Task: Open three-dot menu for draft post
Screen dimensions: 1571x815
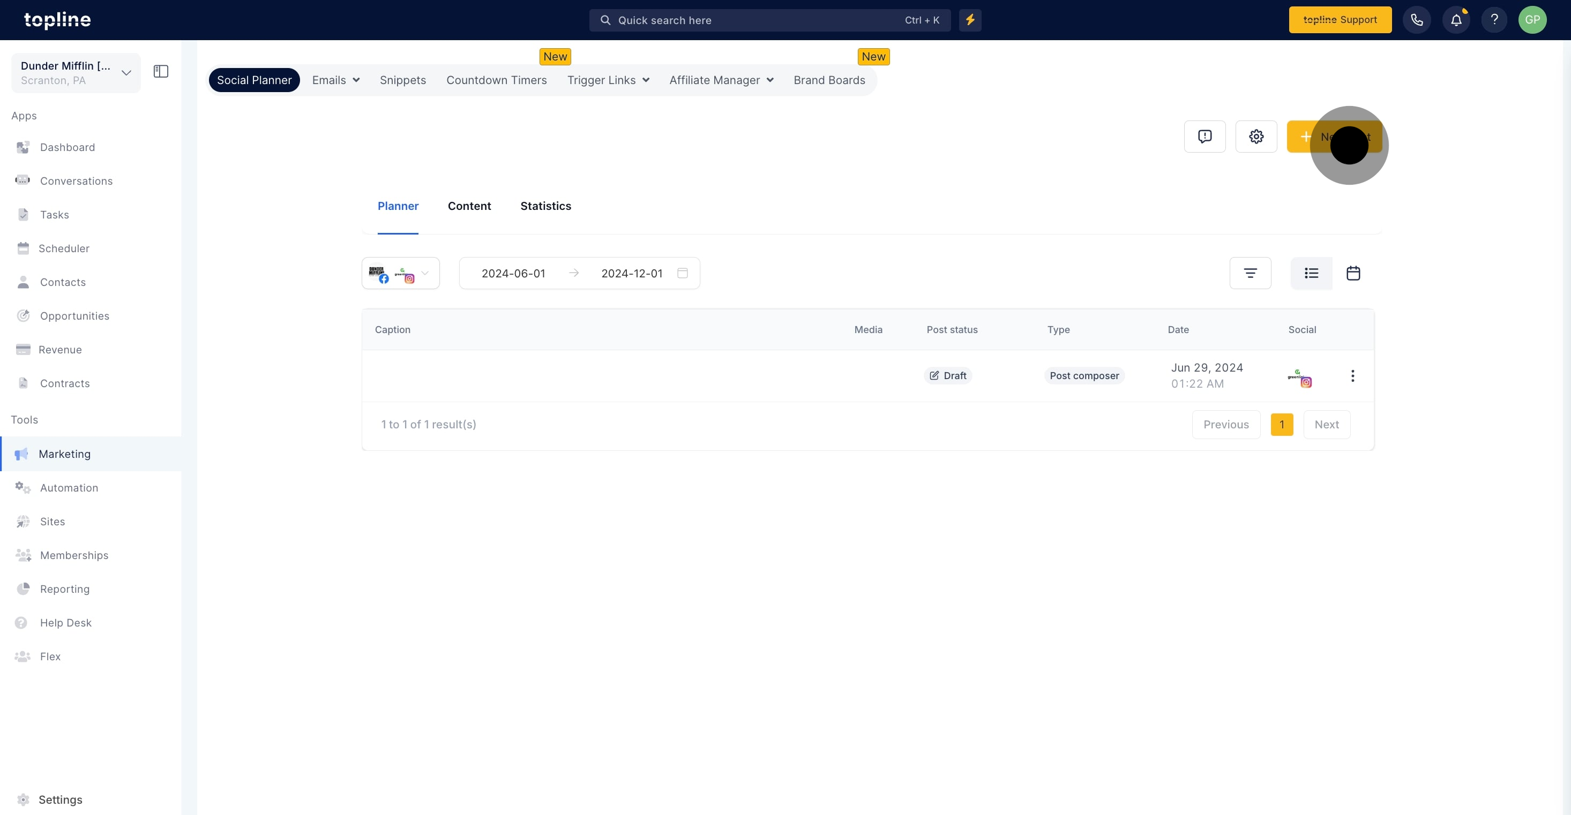Action: 1352,376
